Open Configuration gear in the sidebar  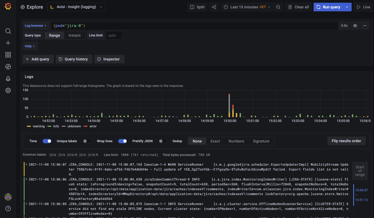pos(8,90)
